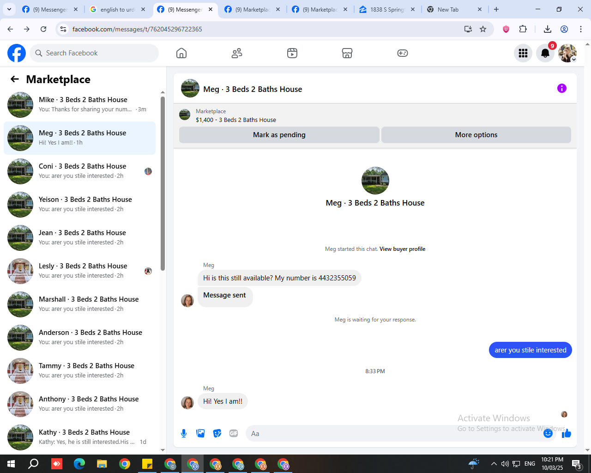Reload the page

coord(43,29)
